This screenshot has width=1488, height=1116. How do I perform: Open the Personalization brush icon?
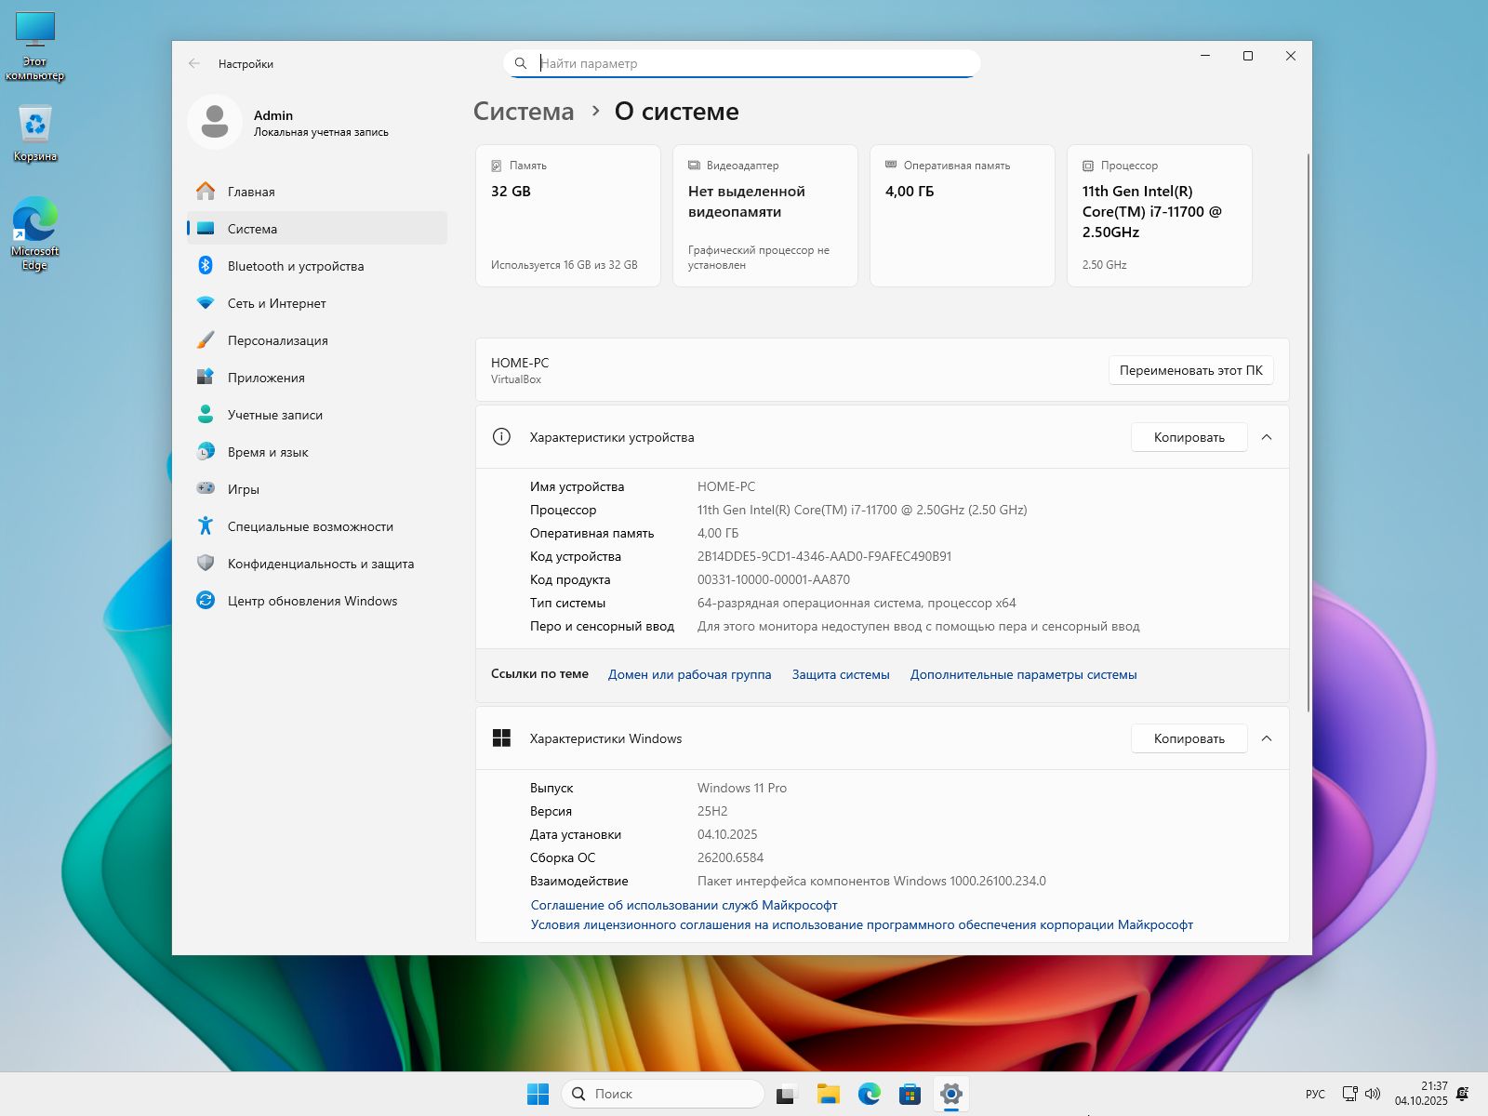point(206,340)
